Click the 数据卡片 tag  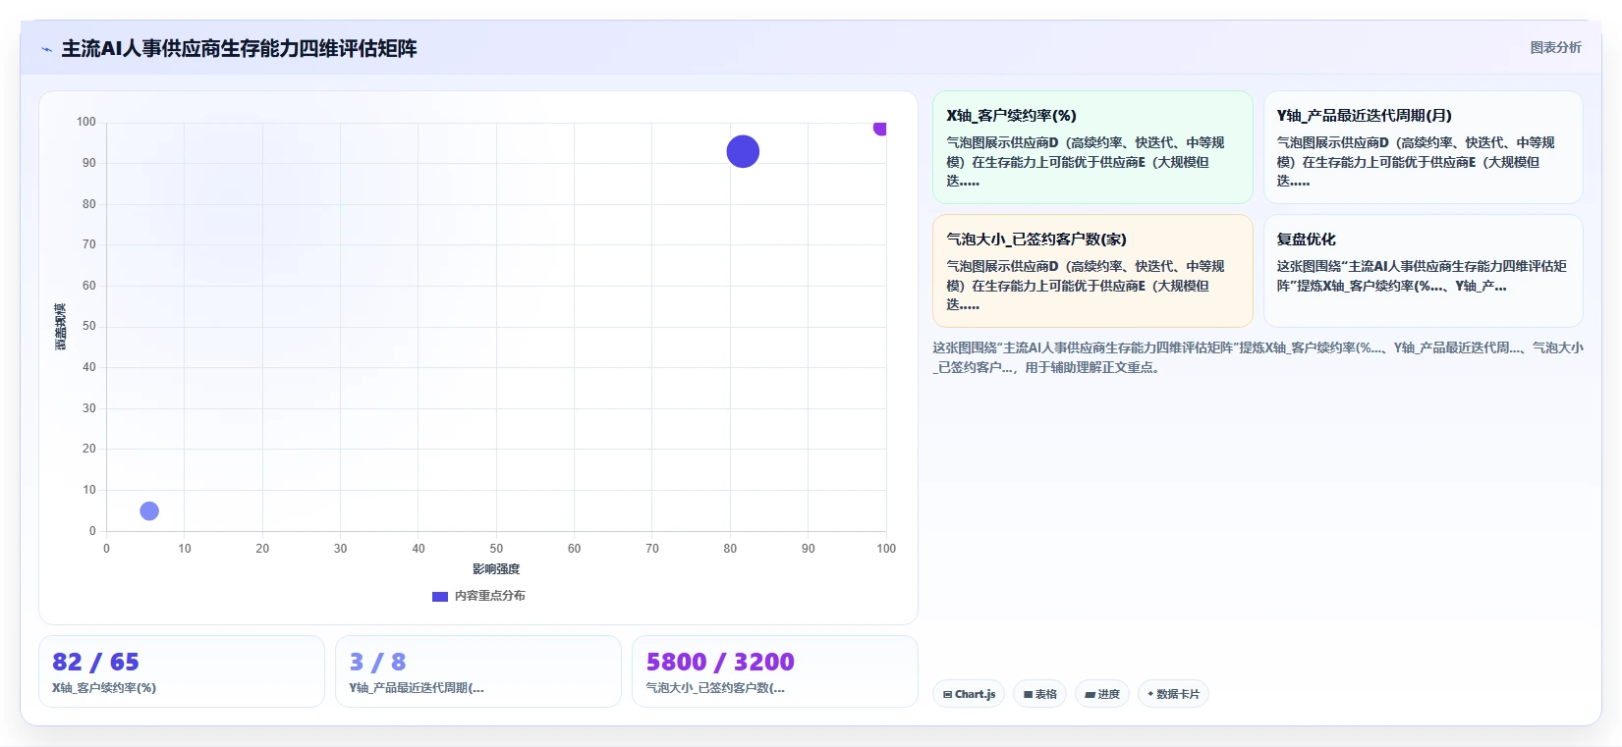[x=1173, y=694]
